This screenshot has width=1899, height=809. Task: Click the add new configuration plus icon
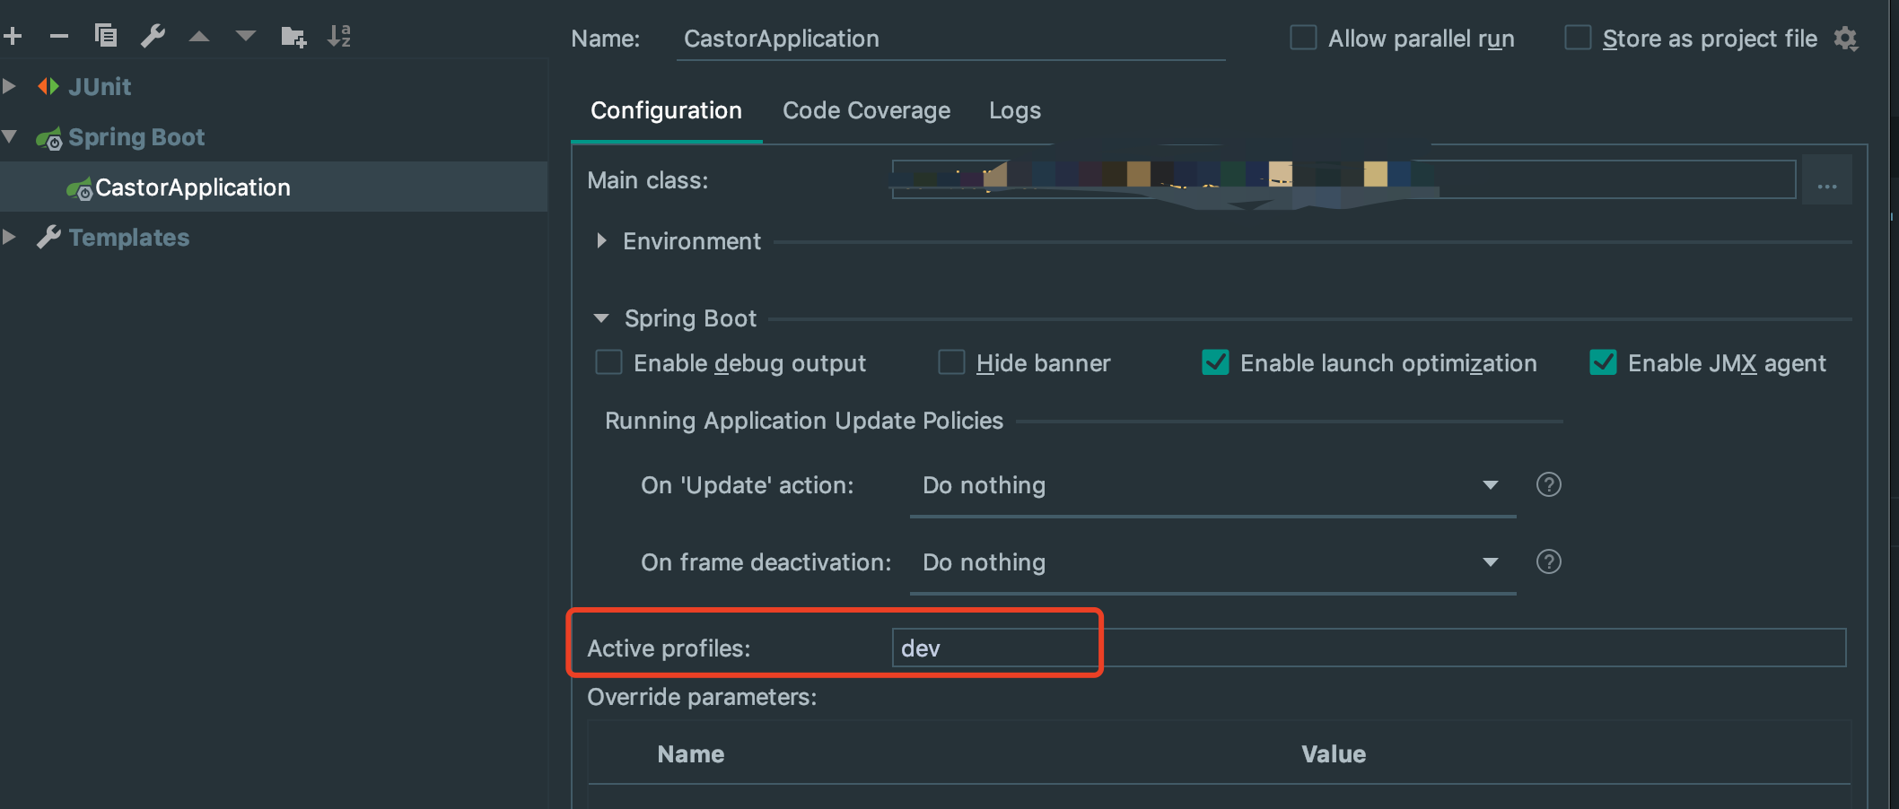[x=13, y=36]
